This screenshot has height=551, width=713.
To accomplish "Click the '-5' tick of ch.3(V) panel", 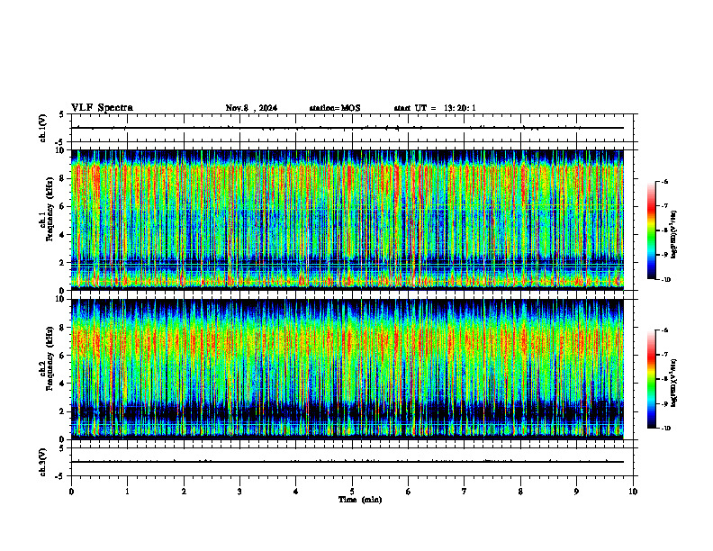I will 61,476.
